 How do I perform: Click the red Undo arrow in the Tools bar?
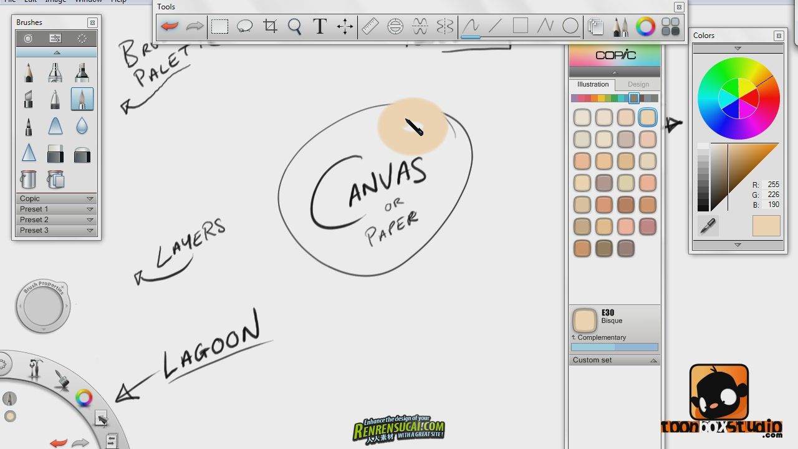click(x=169, y=26)
